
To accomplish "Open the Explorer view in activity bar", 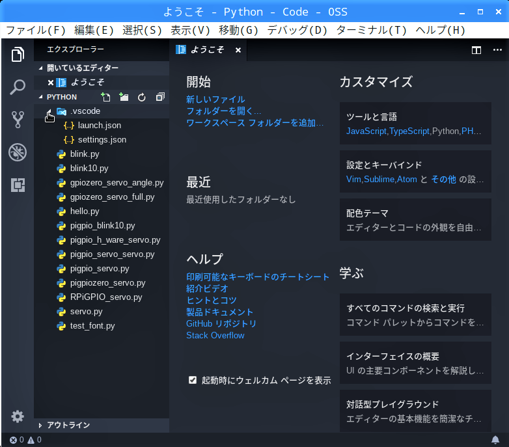I will [18, 54].
